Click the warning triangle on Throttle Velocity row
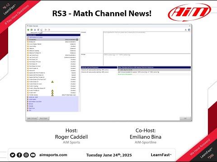217x162 pixels. tap(52, 95)
